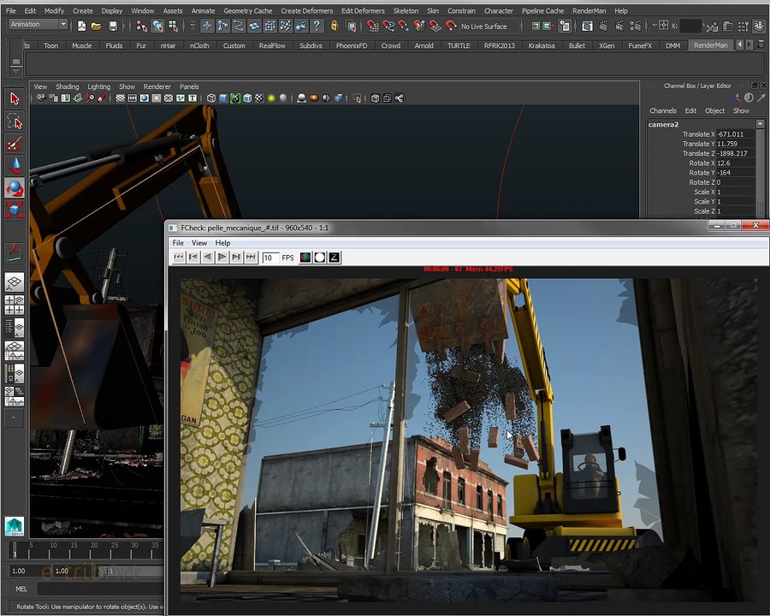Screen dimensions: 770x616
Task: Open FCheck Help menu
Action: (222, 243)
